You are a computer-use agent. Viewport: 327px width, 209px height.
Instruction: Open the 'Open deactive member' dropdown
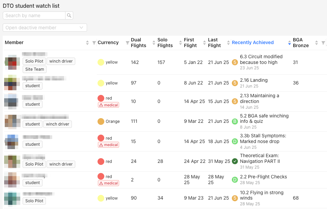[45, 27]
